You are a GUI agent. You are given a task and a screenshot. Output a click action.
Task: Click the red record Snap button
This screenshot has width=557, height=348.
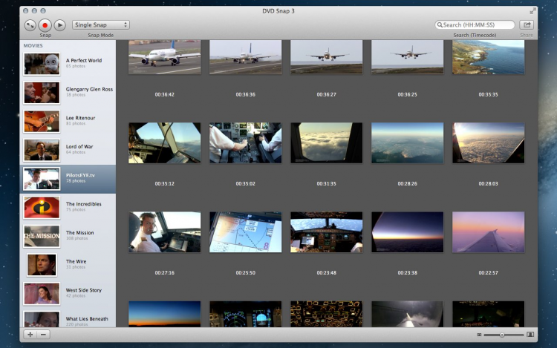point(45,25)
